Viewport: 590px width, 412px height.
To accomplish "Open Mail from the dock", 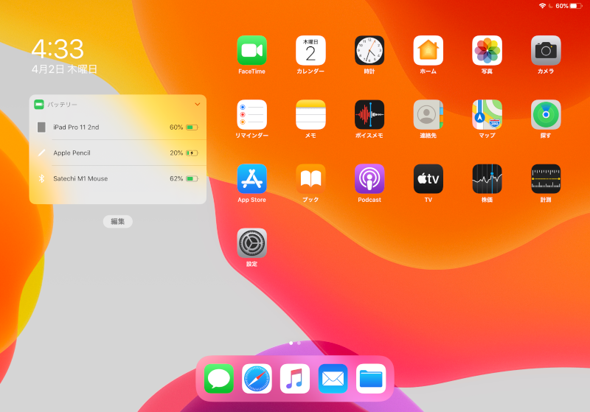I will pyautogui.click(x=333, y=379).
